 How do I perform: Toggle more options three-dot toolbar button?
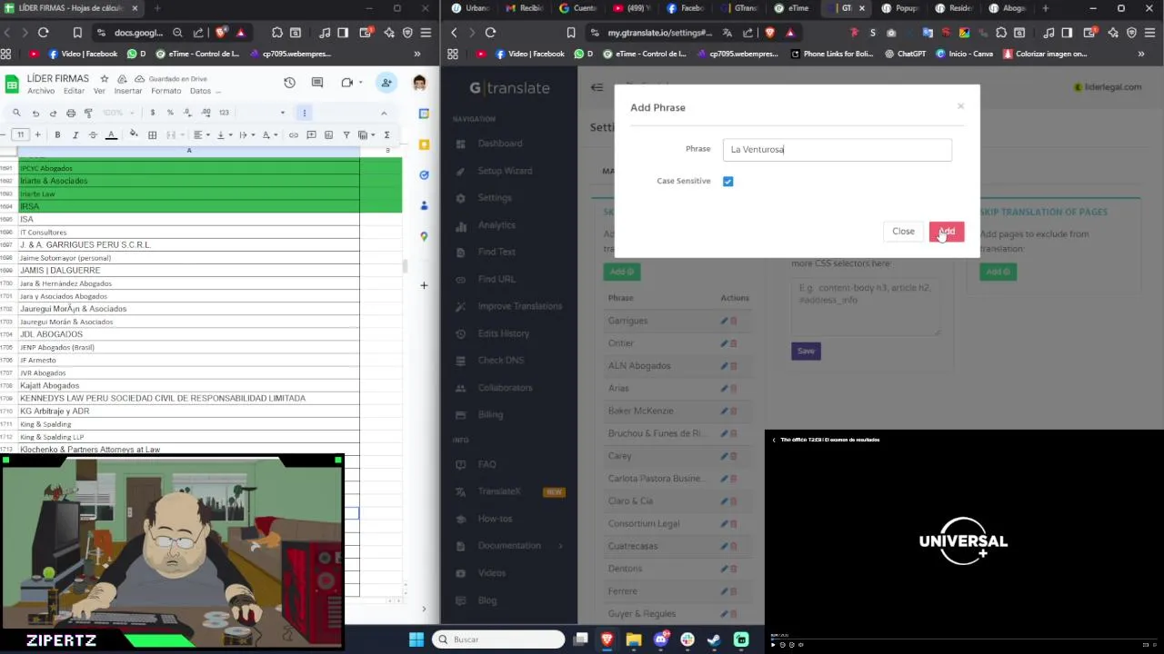coord(305,113)
